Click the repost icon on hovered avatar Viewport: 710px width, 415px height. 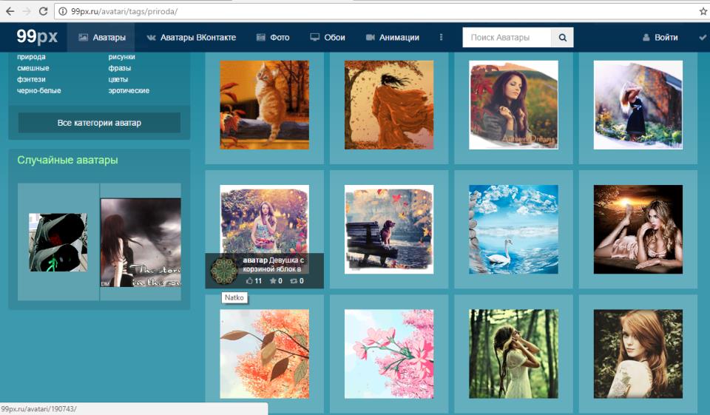pyautogui.click(x=294, y=281)
